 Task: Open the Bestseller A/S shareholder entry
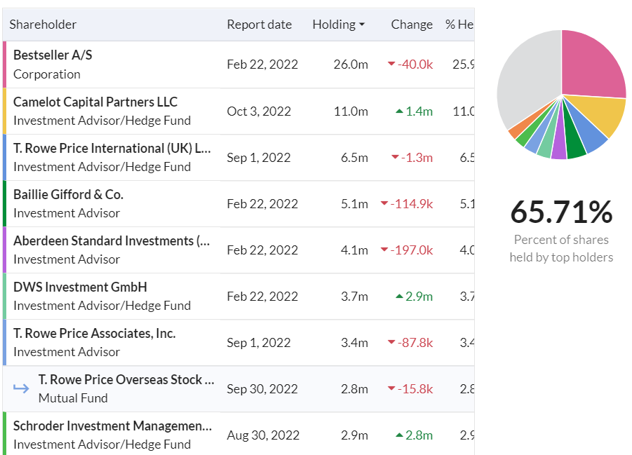pyautogui.click(x=53, y=55)
